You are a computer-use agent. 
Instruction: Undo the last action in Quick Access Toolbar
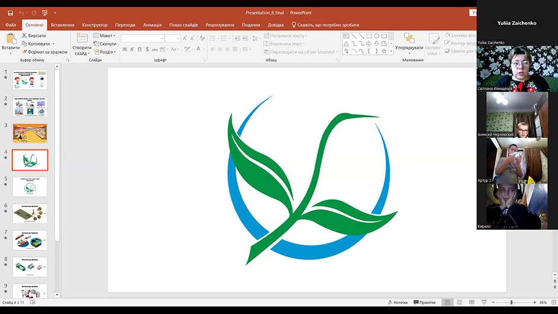click(x=21, y=13)
